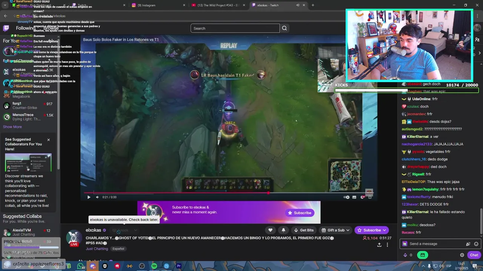Type in Send a message box
The height and width of the screenshot is (271, 483).
point(436,244)
